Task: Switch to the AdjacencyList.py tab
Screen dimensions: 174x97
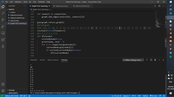Action: tap(62, 6)
